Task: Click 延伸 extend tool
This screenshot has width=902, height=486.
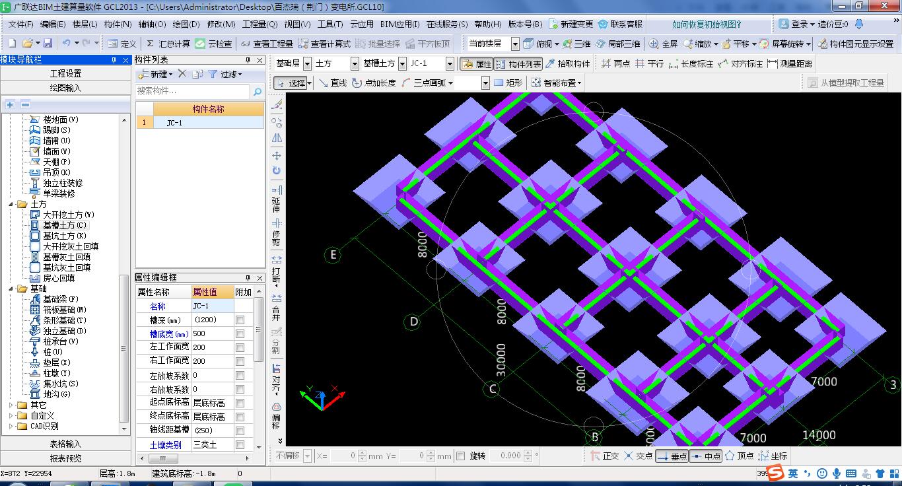Action: [277, 199]
